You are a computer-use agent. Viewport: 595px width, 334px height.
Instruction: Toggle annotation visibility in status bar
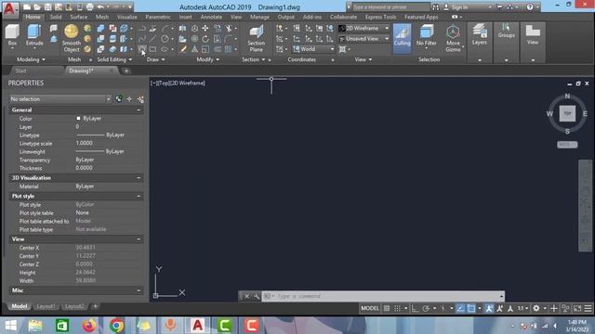(489, 308)
